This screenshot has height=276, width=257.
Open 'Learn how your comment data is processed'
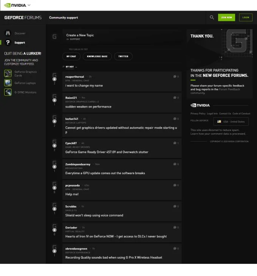218,134
